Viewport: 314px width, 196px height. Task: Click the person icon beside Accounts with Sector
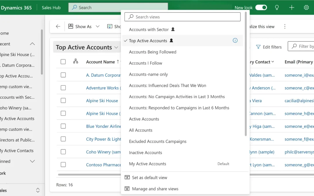coord(173,29)
